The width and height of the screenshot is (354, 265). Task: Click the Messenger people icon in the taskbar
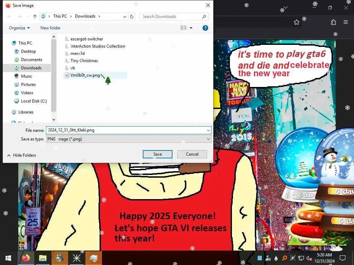point(59,258)
